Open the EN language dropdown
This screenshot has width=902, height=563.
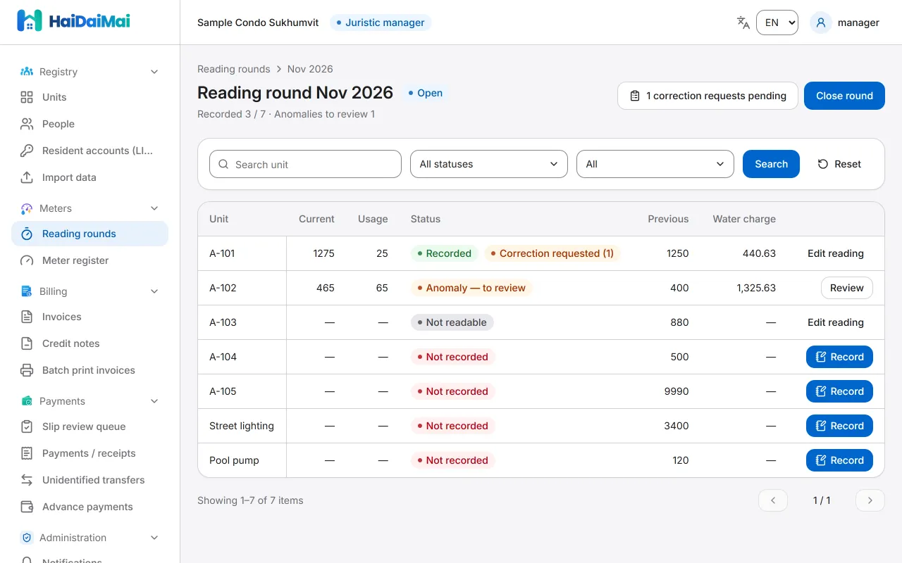pos(777,23)
